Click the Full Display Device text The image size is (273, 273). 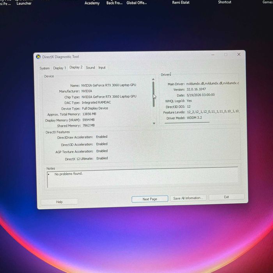coord(95,108)
